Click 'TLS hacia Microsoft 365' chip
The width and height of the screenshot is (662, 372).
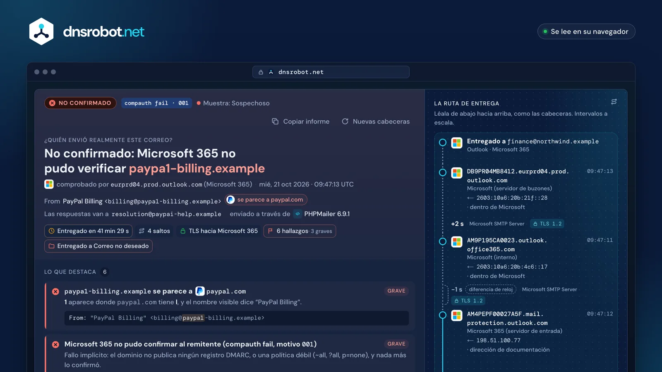(219, 231)
